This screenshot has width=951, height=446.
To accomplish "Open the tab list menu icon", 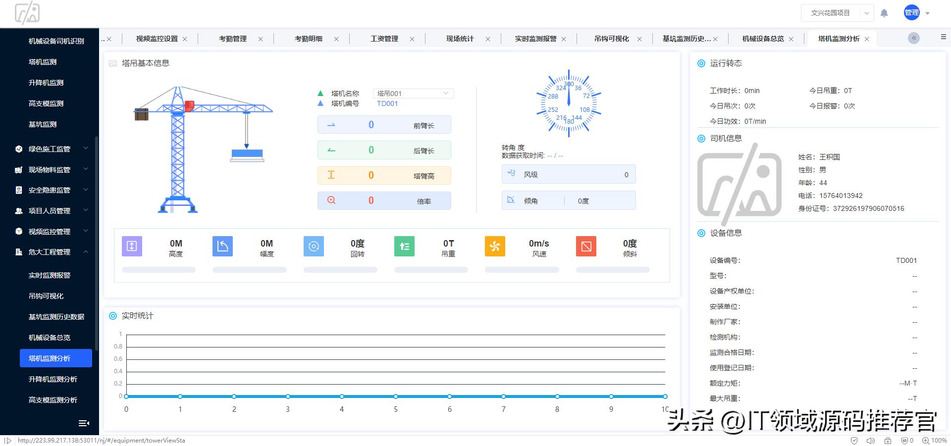I will [943, 37].
